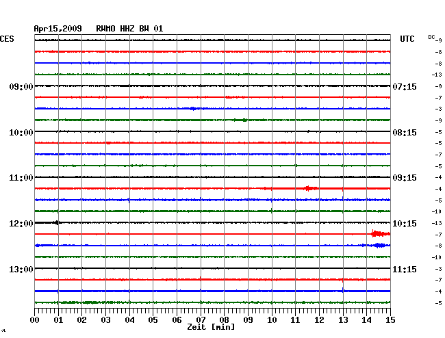Click the "Zeit [min]" axis title
The width and height of the screenshot is (445, 338).
(x=211, y=327)
